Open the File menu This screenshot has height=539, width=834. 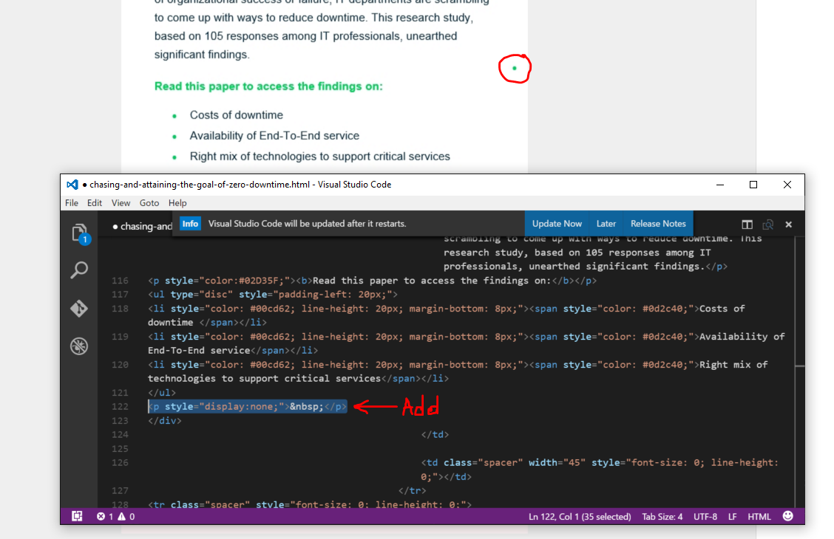[x=72, y=203]
